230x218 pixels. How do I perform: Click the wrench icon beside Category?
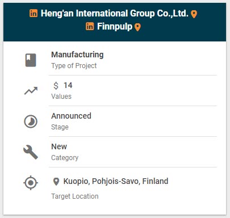tap(31, 152)
